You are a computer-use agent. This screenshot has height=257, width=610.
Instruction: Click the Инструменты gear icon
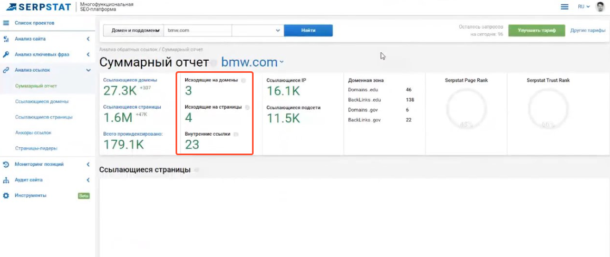pos(6,195)
